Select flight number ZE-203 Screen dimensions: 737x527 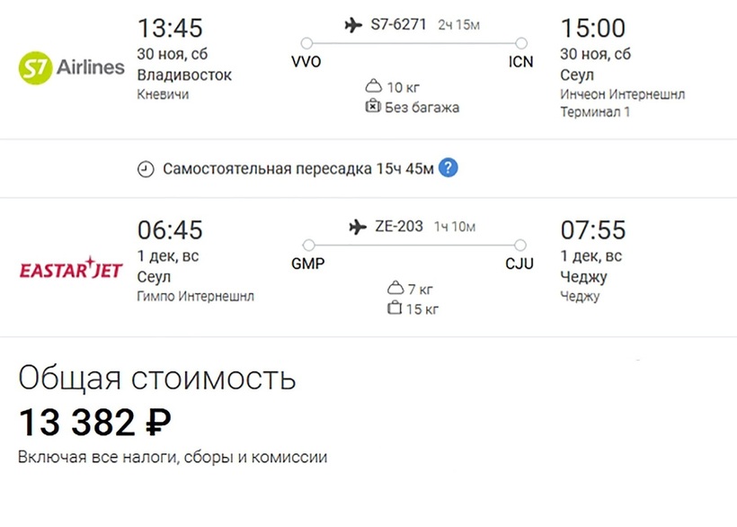point(398,227)
